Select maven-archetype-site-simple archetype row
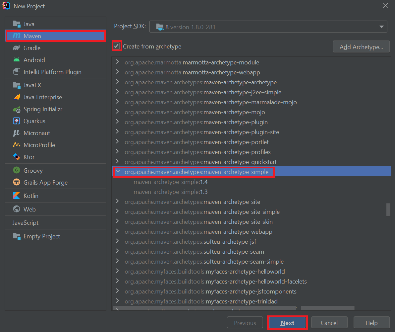Image resolution: width=395 pixels, height=332 pixels. (252, 211)
